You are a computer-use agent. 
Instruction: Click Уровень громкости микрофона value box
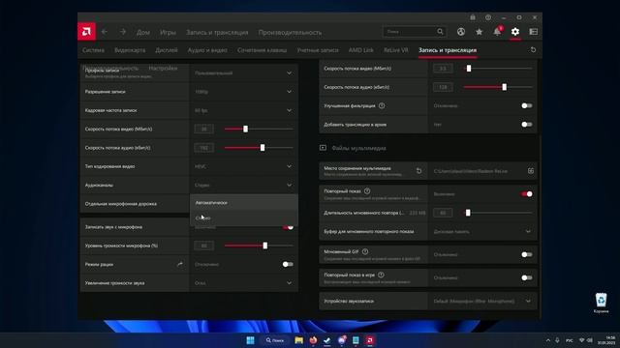[204, 246]
